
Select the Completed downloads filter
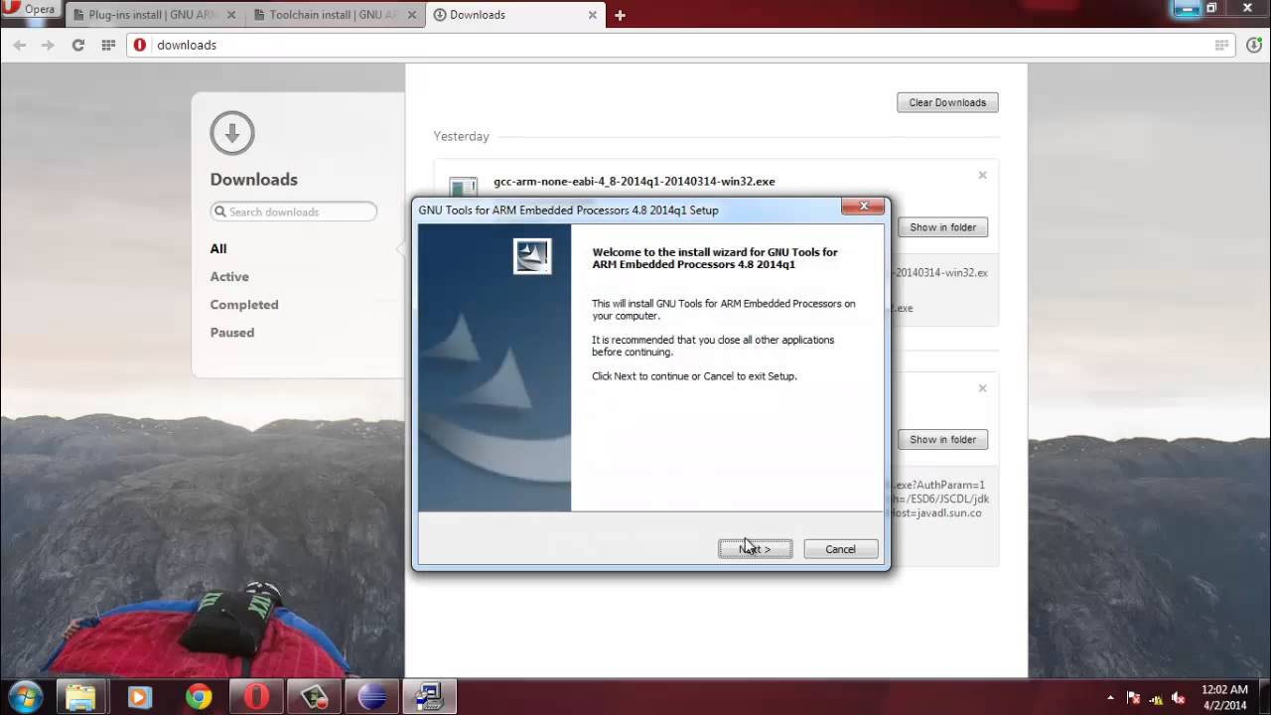coord(244,304)
